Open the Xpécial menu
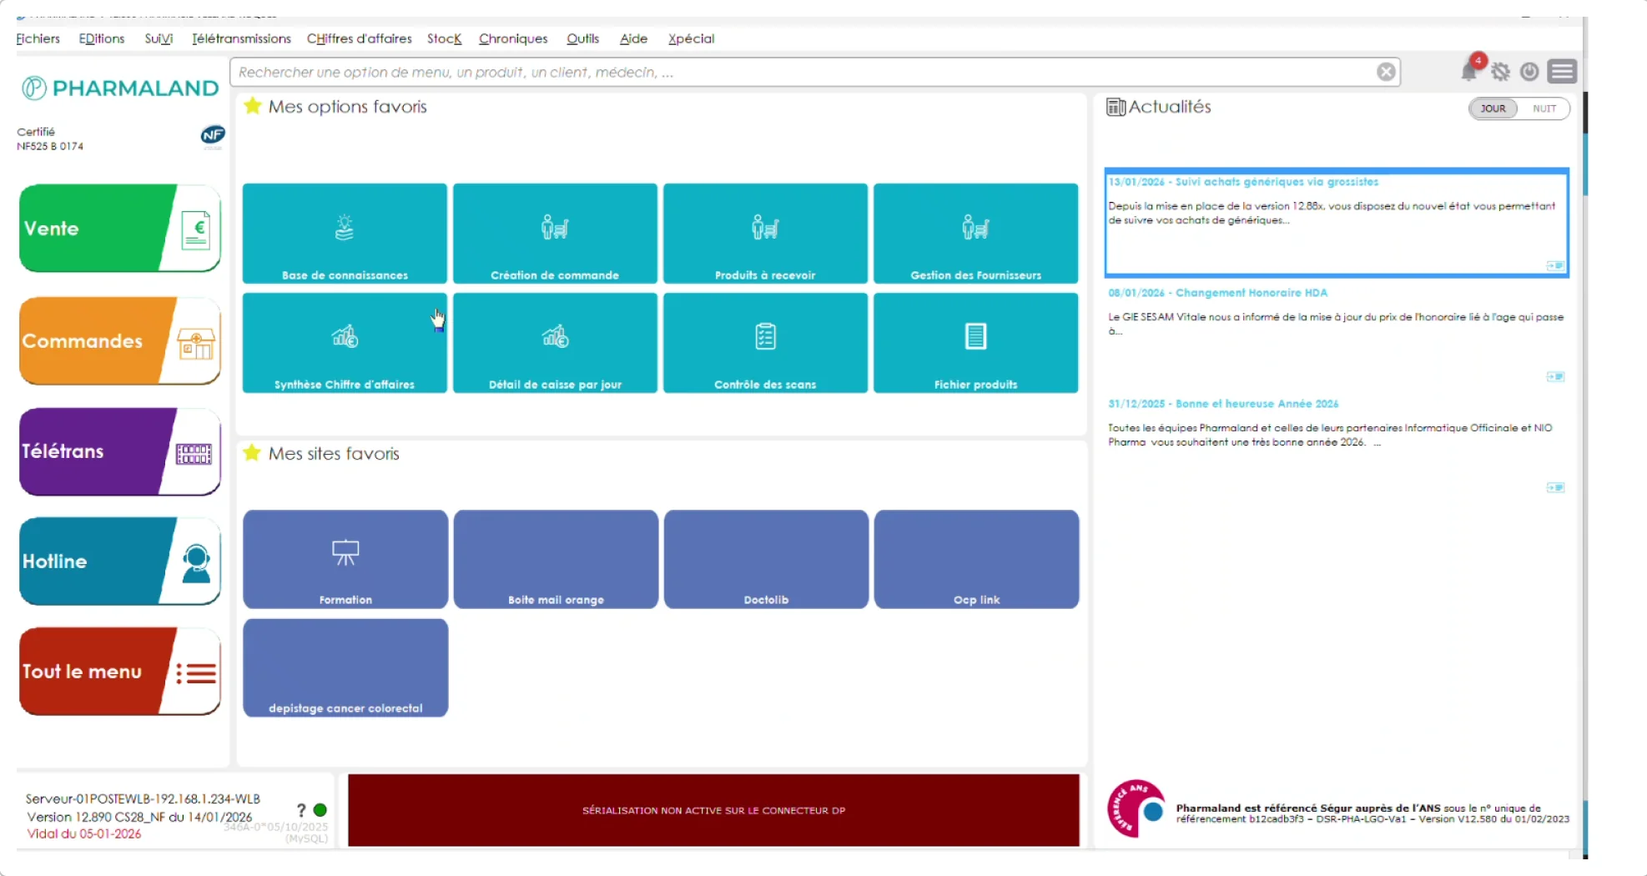 point(691,38)
